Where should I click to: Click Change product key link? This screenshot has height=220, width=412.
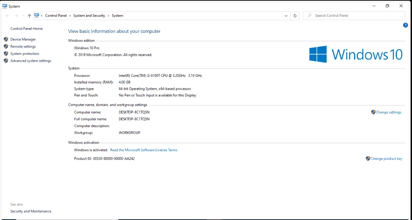pyautogui.click(x=386, y=159)
